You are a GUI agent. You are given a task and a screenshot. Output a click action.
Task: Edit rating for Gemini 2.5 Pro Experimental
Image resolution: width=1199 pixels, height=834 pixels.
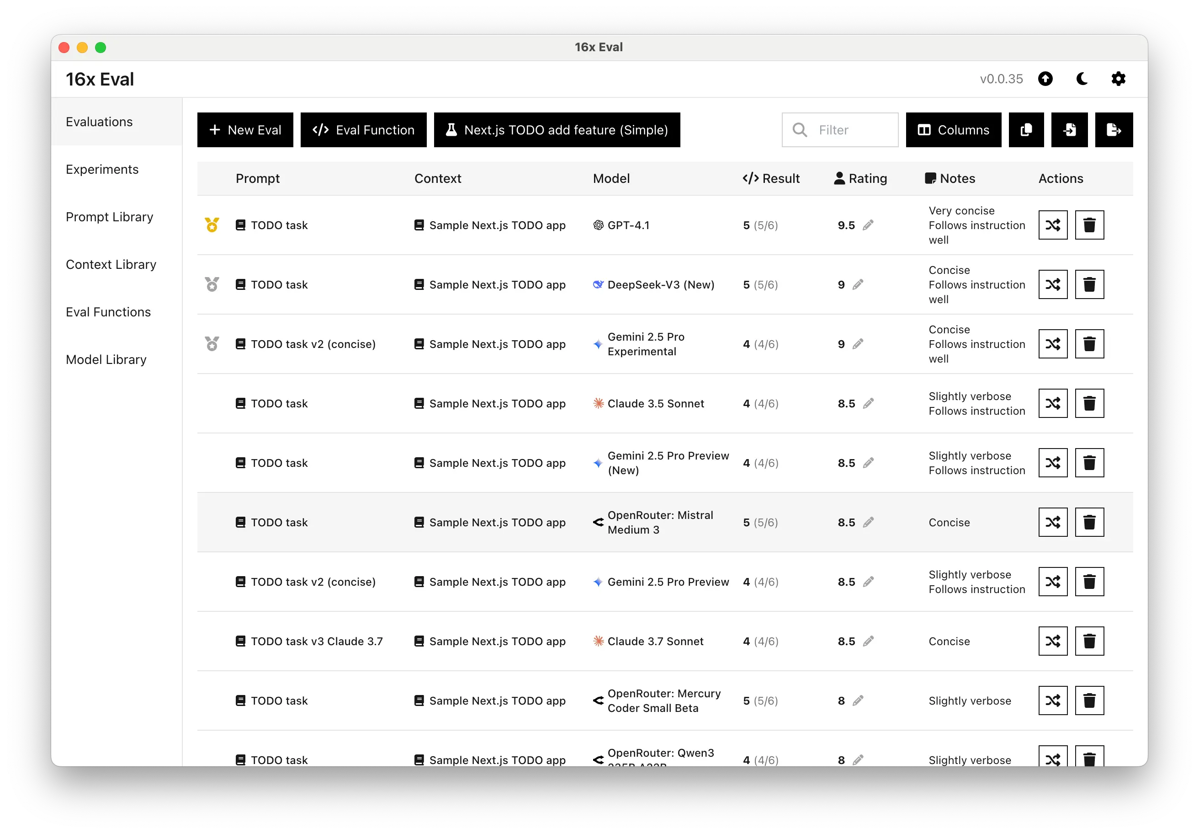(858, 344)
